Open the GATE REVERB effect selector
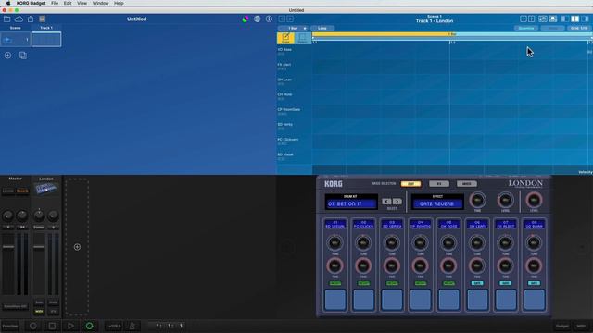 pos(437,203)
